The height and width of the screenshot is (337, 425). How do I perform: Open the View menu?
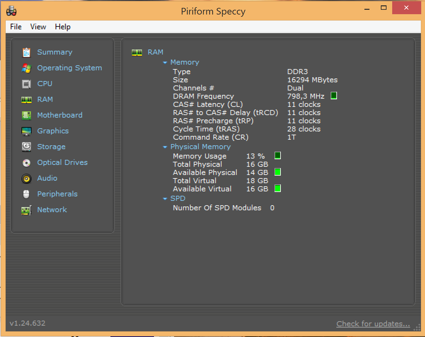click(38, 27)
